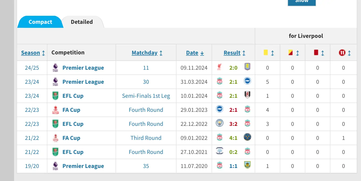
Task: Click the Premier League logo in the 24/25 row
Action: click(55, 68)
